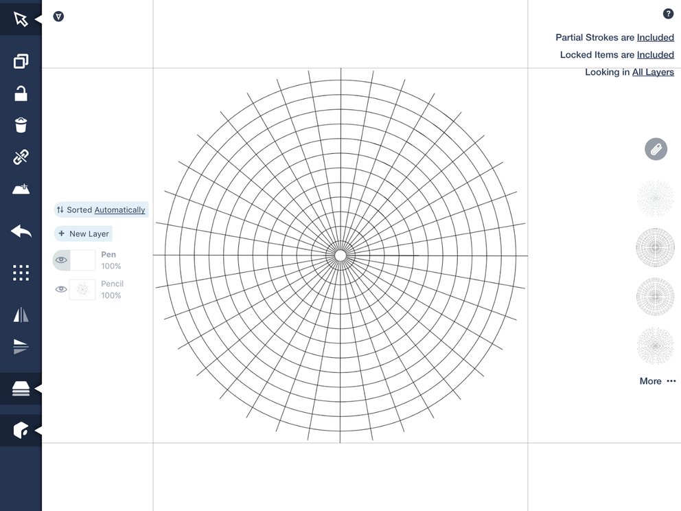Select the arrow selection tool

[x=21, y=17]
